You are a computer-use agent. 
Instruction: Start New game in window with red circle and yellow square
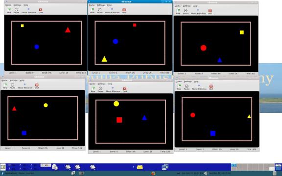(x=178, y=12)
